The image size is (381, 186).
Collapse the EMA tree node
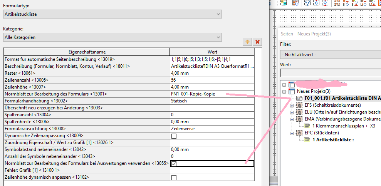click(x=292, y=119)
